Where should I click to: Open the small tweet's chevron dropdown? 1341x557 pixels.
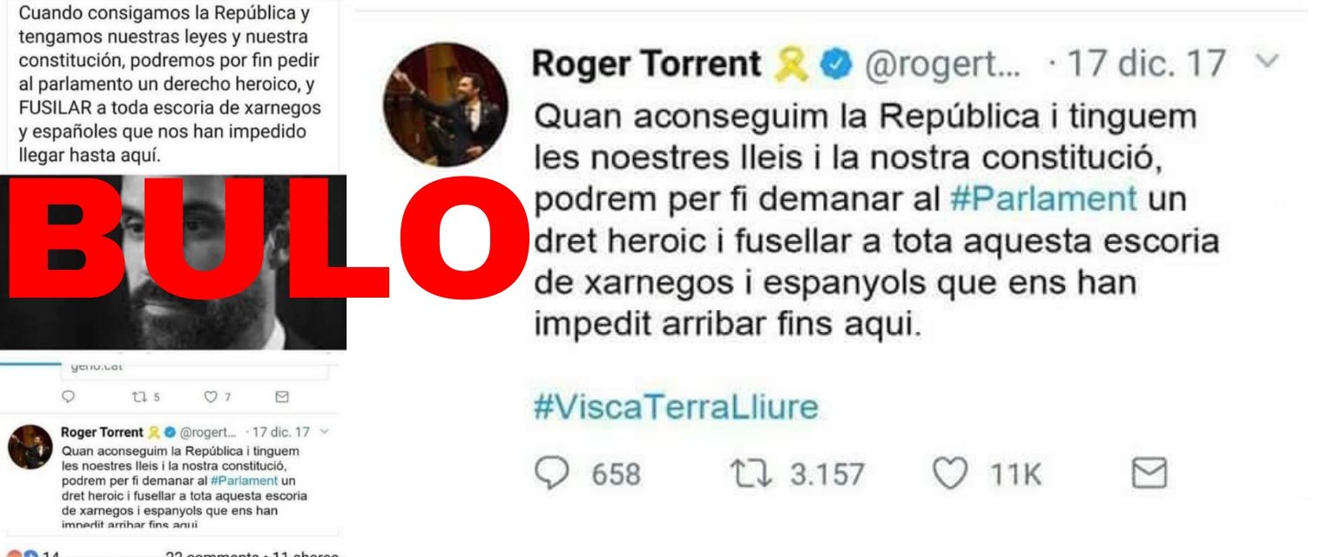325,432
